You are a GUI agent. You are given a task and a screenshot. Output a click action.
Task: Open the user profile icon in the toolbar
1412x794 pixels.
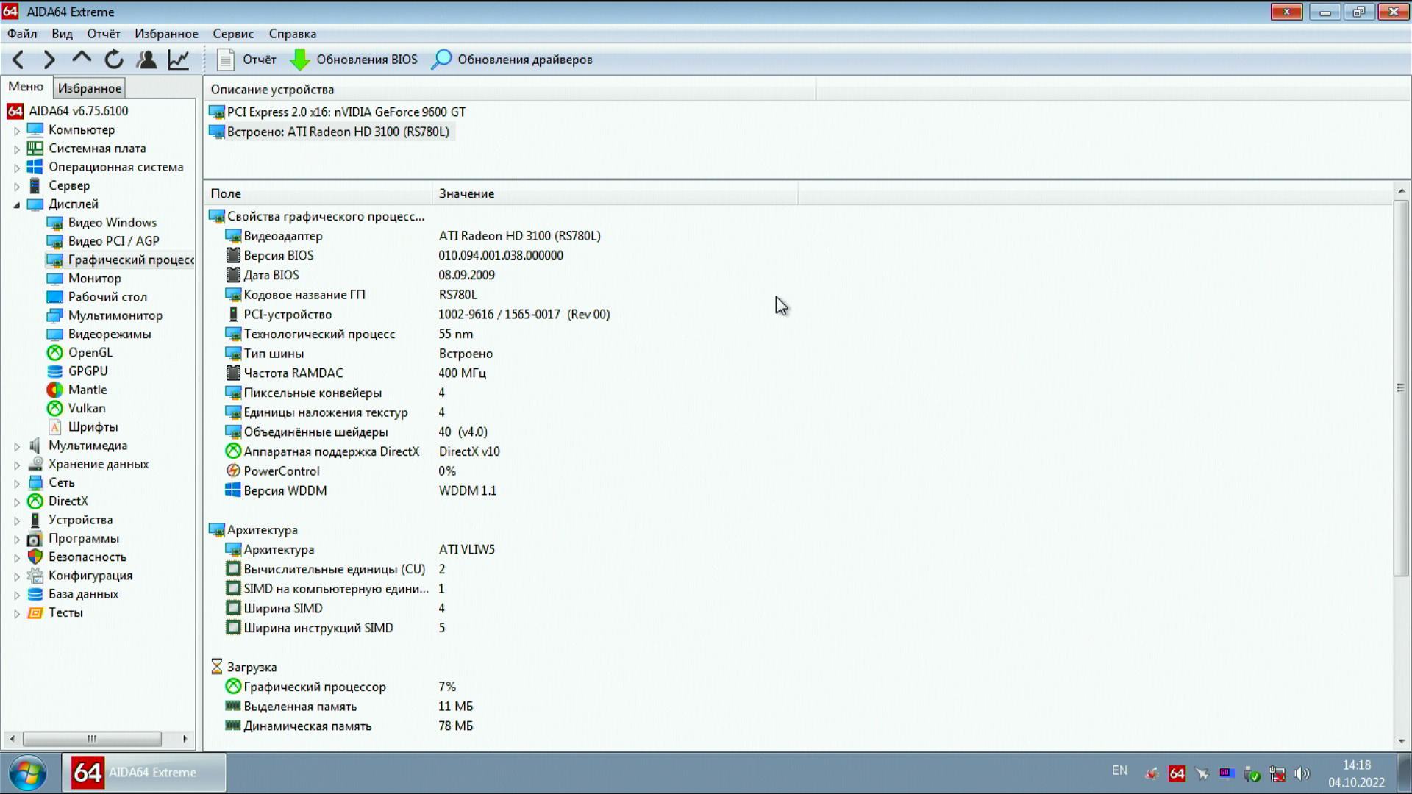[146, 60]
